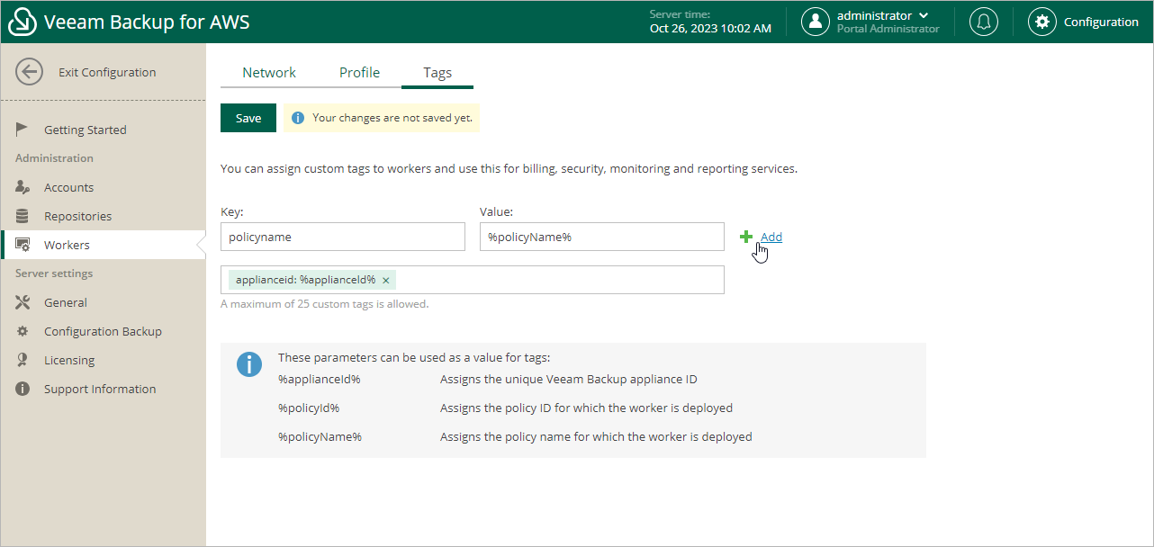The height and width of the screenshot is (547, 1154).
Task: Click the Portal Administrator role text
Action: [x=888, y=29]
